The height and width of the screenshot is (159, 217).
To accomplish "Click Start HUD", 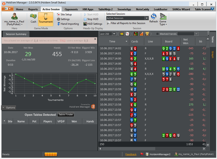I will click(x=91, y=14).
